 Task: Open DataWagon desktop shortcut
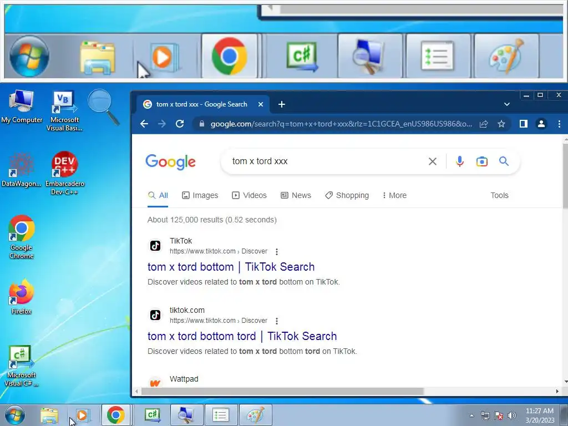point(22,170)
